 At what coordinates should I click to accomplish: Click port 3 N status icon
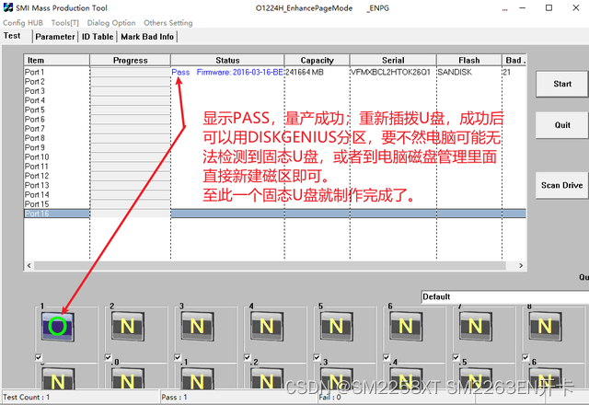coord(197,326)
